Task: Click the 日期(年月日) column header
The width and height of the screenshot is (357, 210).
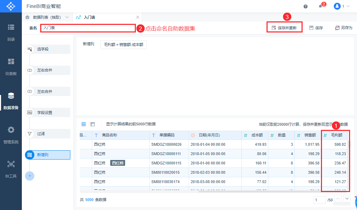Action: [x=215, y=135]
